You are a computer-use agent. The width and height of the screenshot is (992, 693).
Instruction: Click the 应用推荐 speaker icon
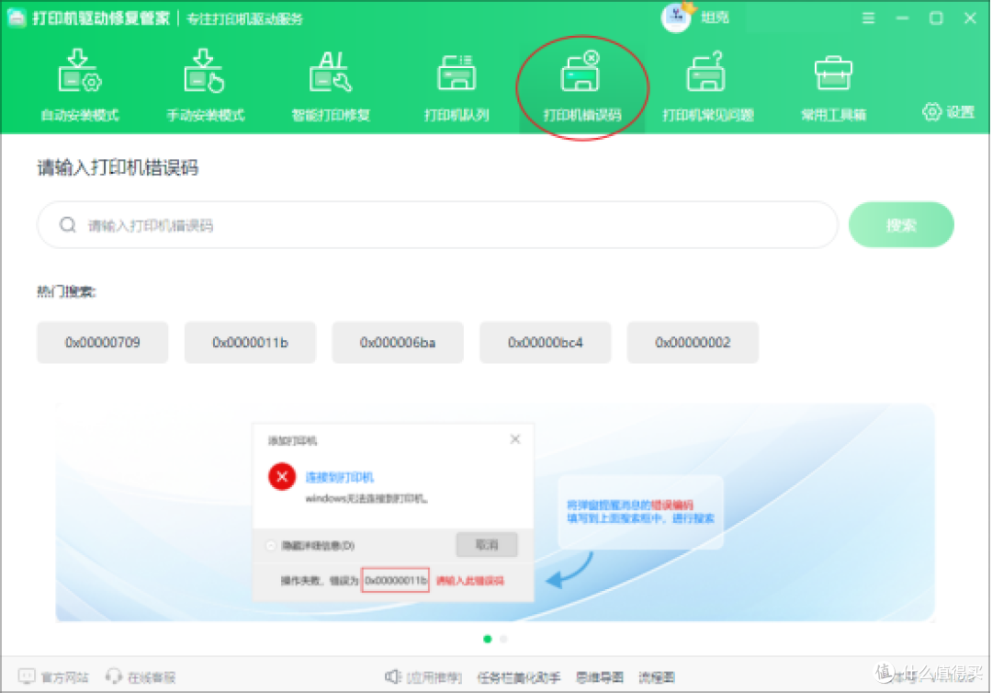click(x=393, y=677)
